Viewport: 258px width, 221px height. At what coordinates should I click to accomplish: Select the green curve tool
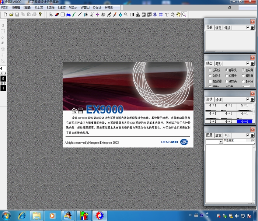click(x=74, y=15)
